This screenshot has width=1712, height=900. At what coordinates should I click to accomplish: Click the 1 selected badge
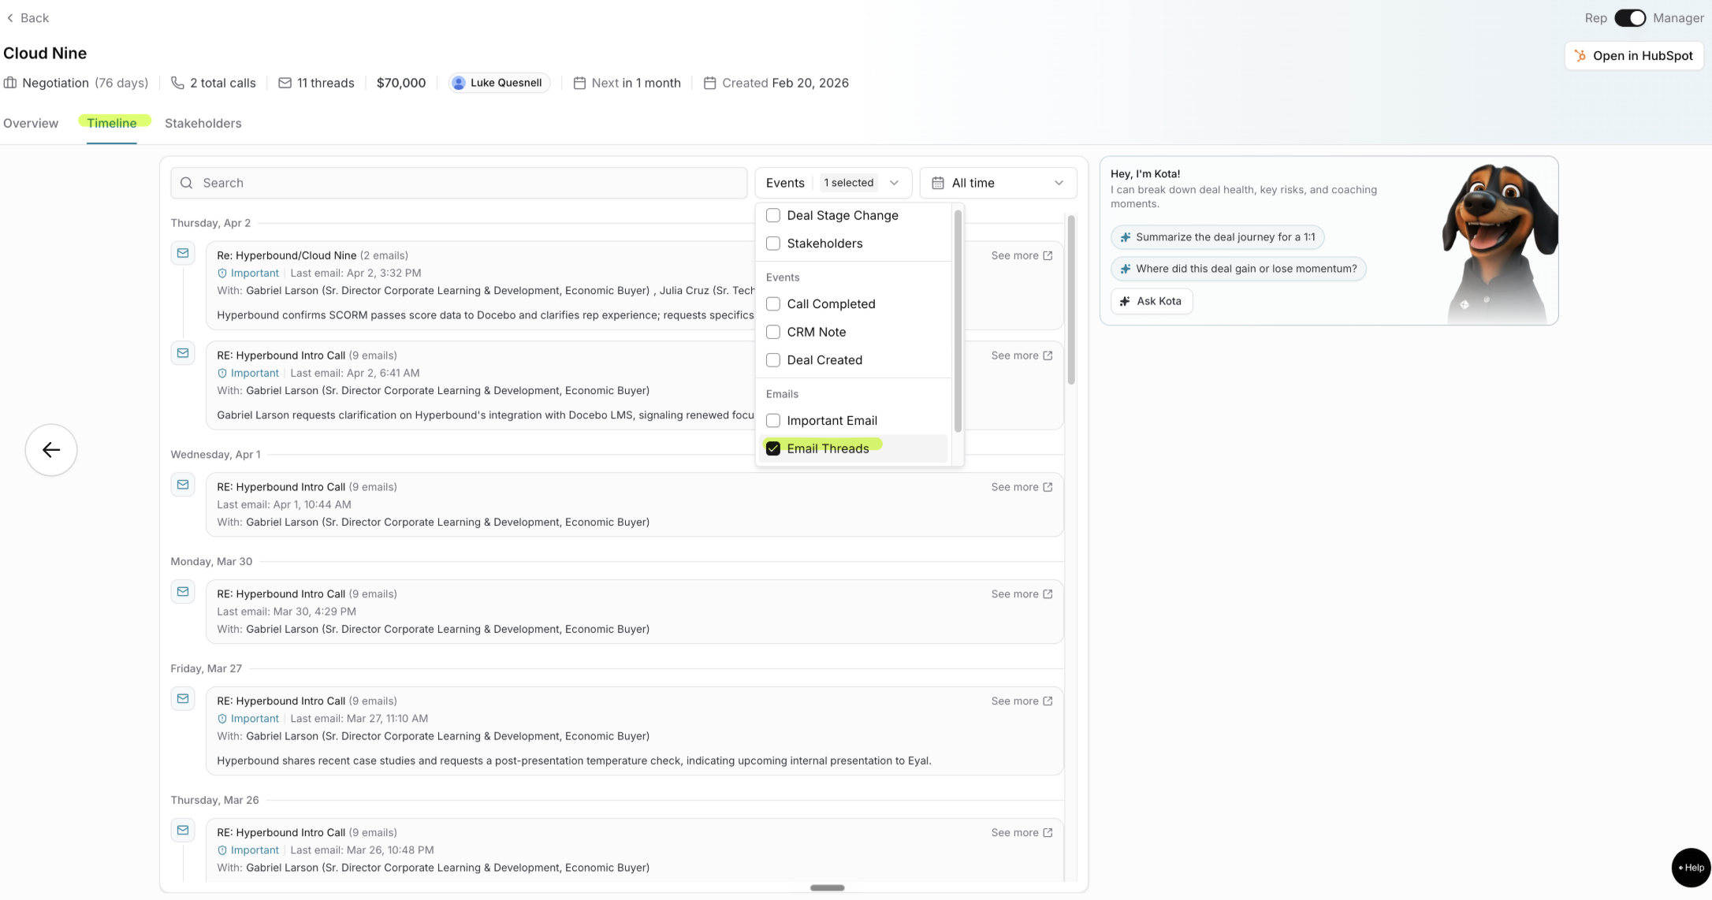849,183
